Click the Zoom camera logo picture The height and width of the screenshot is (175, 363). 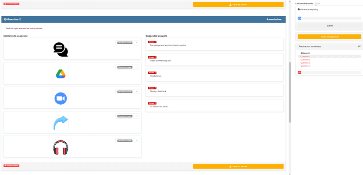tap(60, 99)
